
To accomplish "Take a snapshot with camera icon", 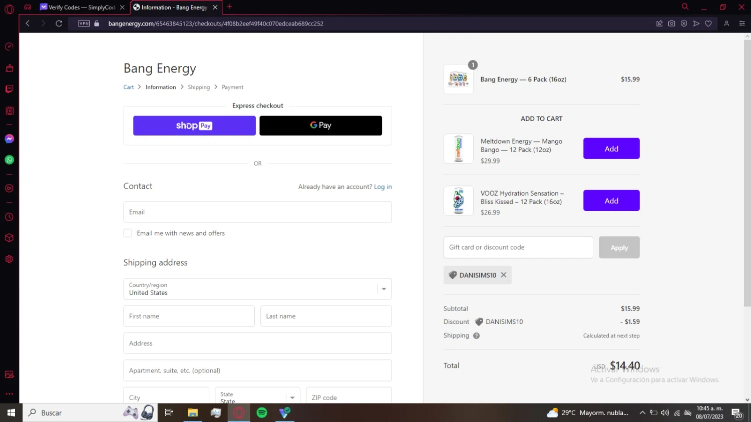I will point(671,23).
